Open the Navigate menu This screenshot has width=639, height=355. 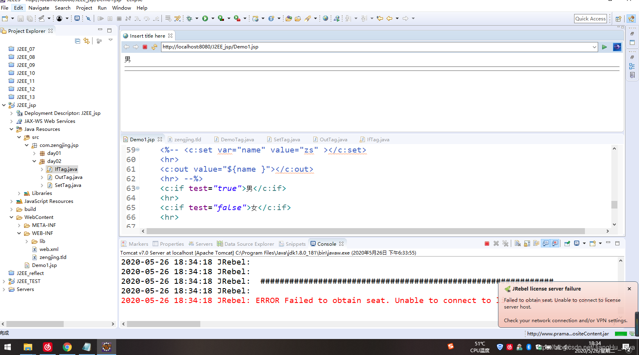39,8
